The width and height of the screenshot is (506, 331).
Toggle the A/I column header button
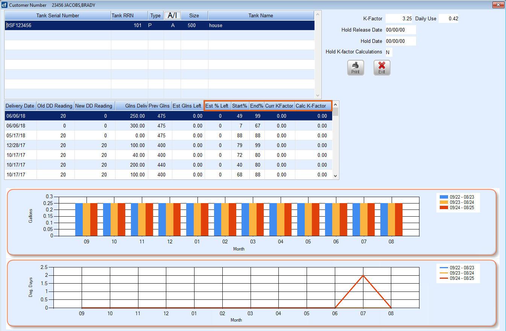172,15
